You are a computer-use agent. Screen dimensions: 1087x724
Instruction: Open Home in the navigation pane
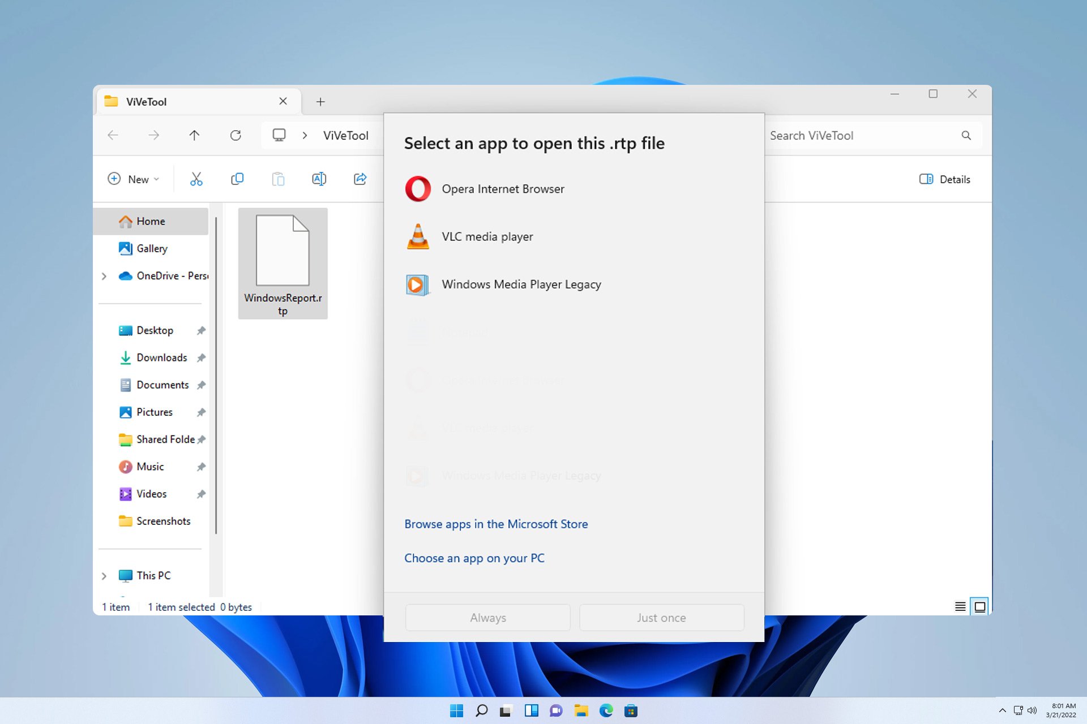pos(151,221)
